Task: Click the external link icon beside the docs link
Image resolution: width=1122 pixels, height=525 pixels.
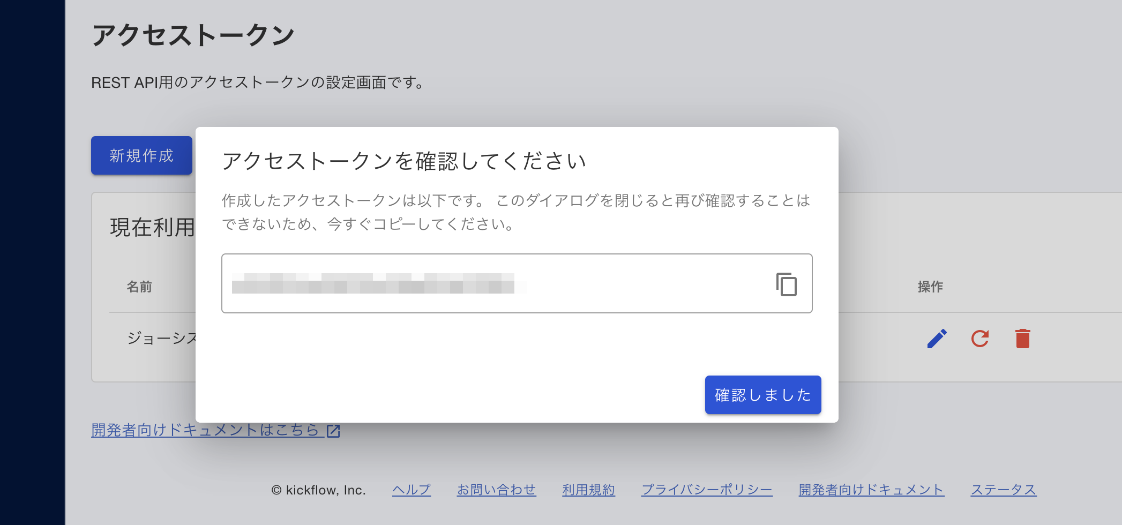Action: 333,431
